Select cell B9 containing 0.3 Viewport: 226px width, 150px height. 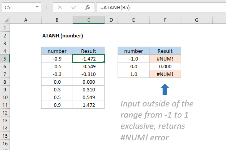(x=57, y=89)
